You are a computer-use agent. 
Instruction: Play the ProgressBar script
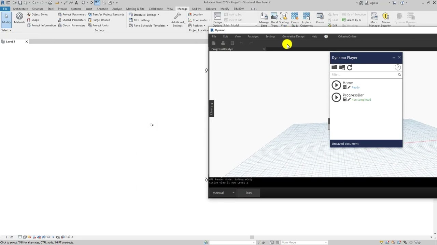pos(336,97)
